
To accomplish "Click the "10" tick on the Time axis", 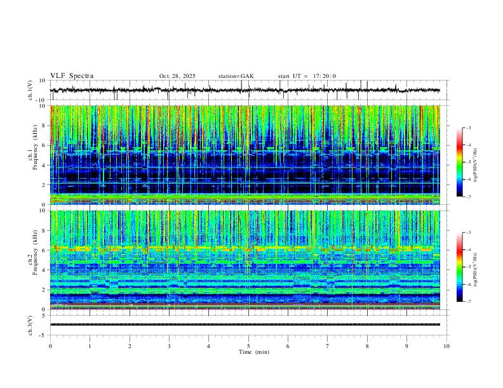I will point(446,346).
